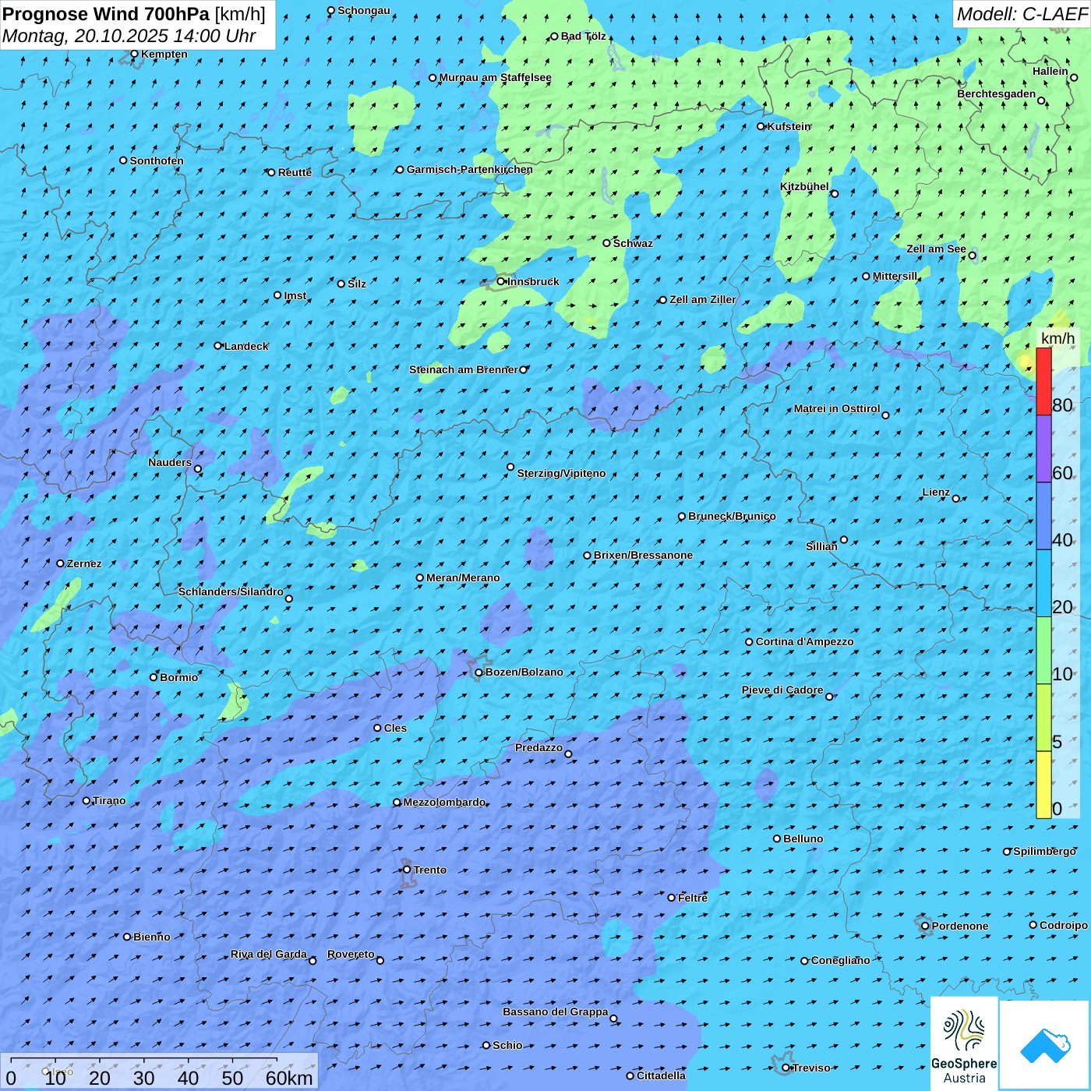Image resolution: width=1091 pixels, height=1091 pixels.
Task: Click the purple 60 km/h legend color
Action: pyautogui.click(x=1043, y=449)
